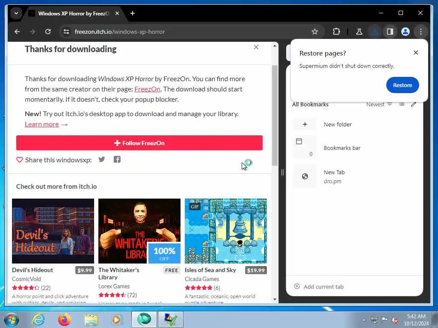Close the Windows XP Horror tab
This screenshot has width=438, height=328.
pyautogui.click(x=117, y=13)
